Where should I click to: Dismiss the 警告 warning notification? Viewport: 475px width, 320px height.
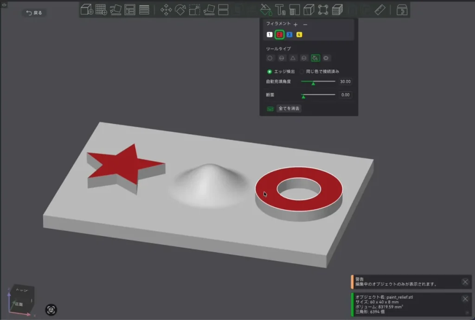(x=465, y=282)
